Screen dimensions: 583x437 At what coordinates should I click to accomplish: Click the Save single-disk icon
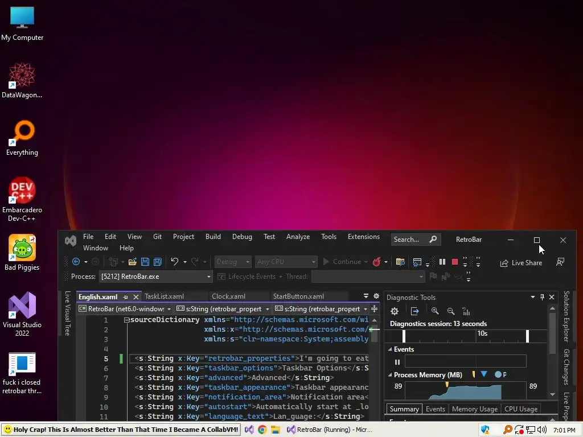click(145, 262)
